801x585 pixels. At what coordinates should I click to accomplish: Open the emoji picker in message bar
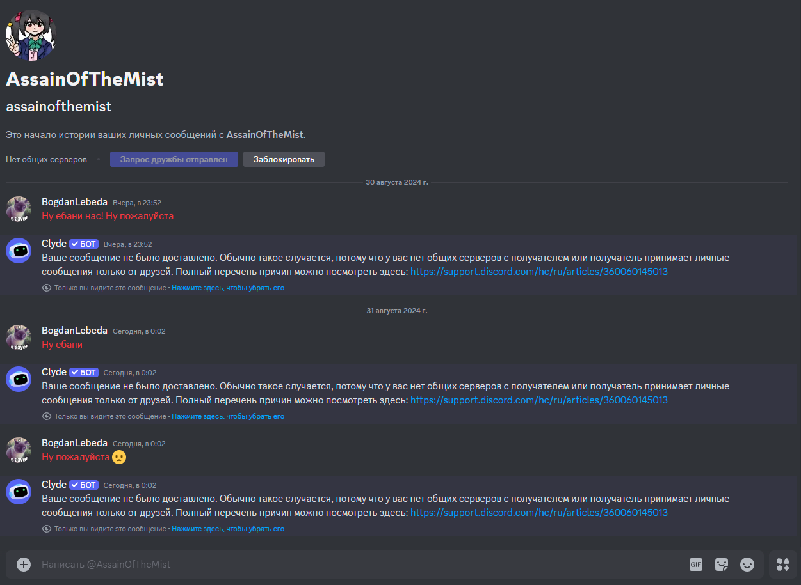click(x=747, y=565)
